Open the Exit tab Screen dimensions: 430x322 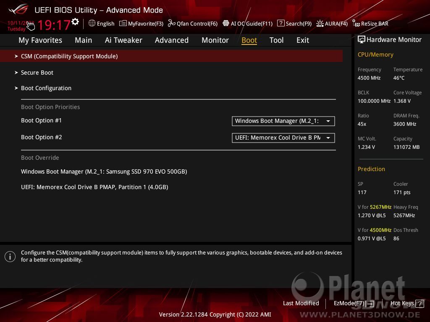coord(303,40)
